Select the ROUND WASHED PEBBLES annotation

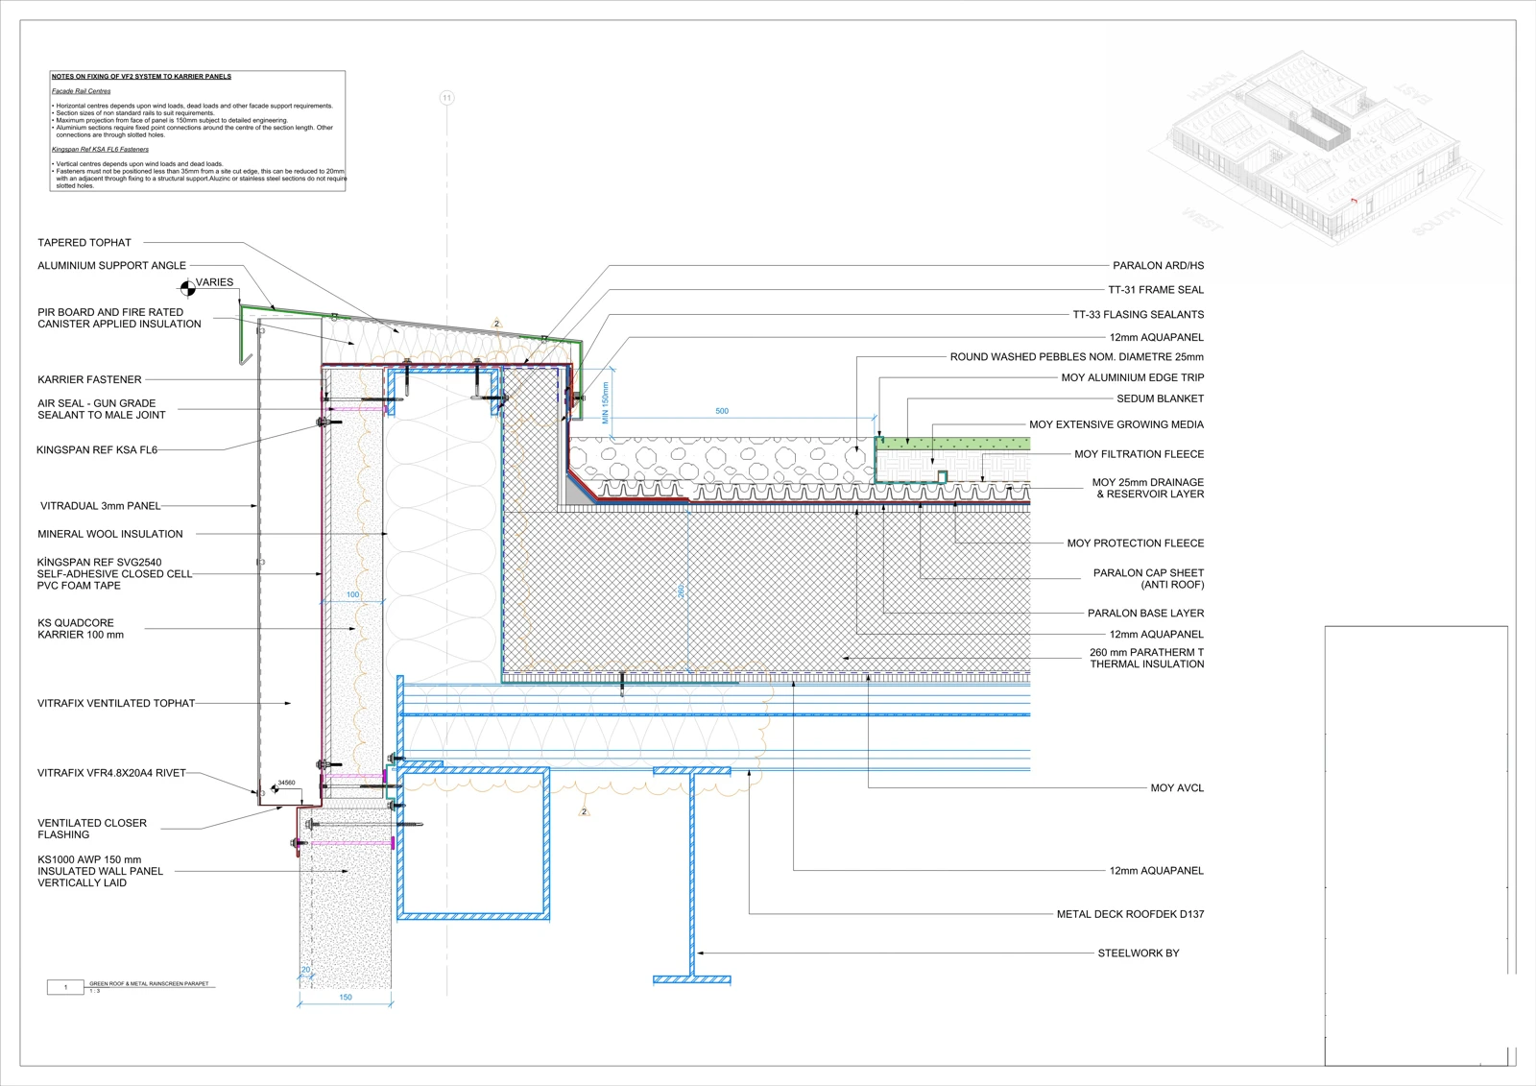click(1076, 357)
